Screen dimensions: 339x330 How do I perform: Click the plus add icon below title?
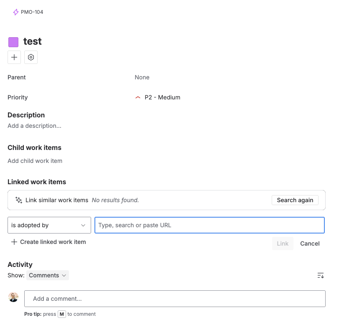(x=14, y=57)
